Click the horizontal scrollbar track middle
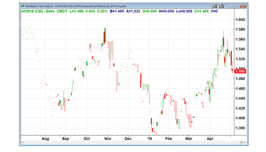 coord(132,142)
